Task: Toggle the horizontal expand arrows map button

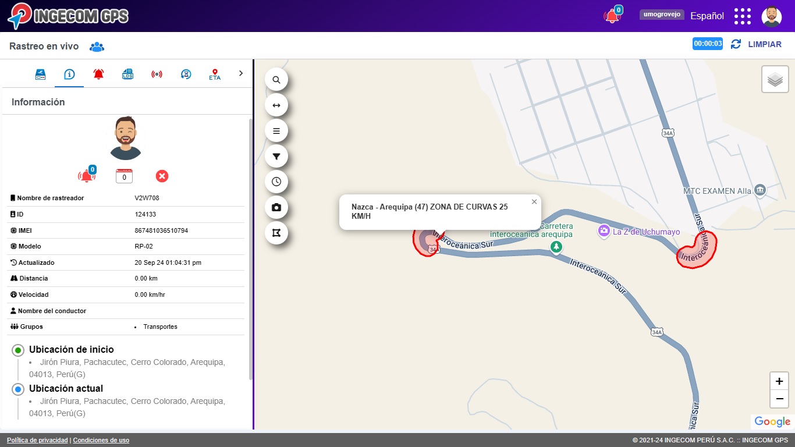Action: coord(276,105)
